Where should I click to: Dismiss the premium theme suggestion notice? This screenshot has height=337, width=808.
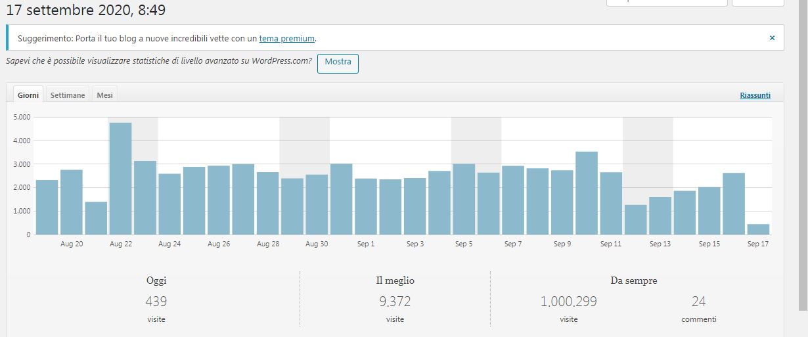[x=772, y=38]
